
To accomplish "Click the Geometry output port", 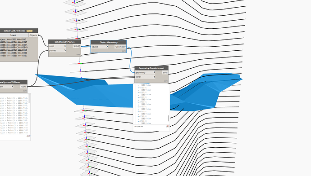I will coord(120,47).
